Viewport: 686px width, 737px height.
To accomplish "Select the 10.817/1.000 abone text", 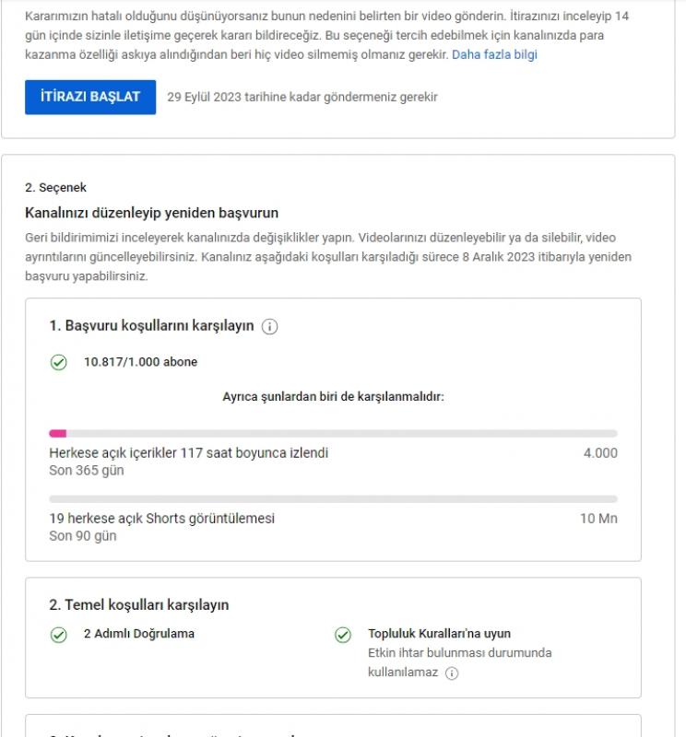I will pos(141,362).
